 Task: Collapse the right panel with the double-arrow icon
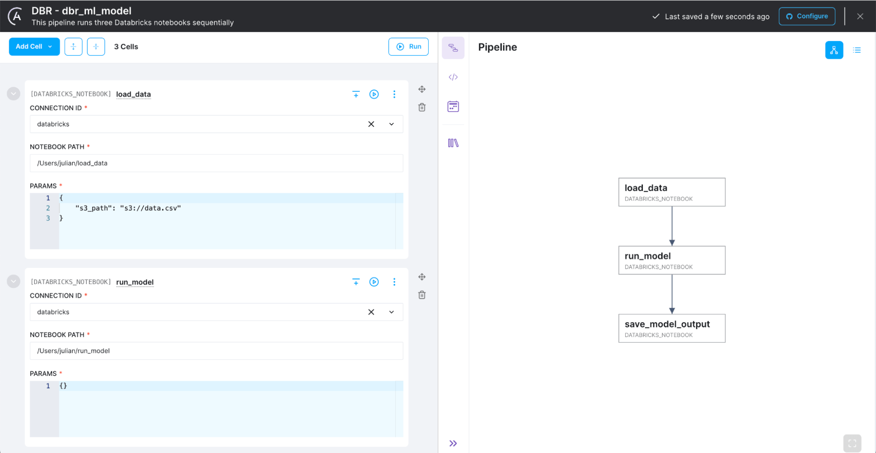453,443
